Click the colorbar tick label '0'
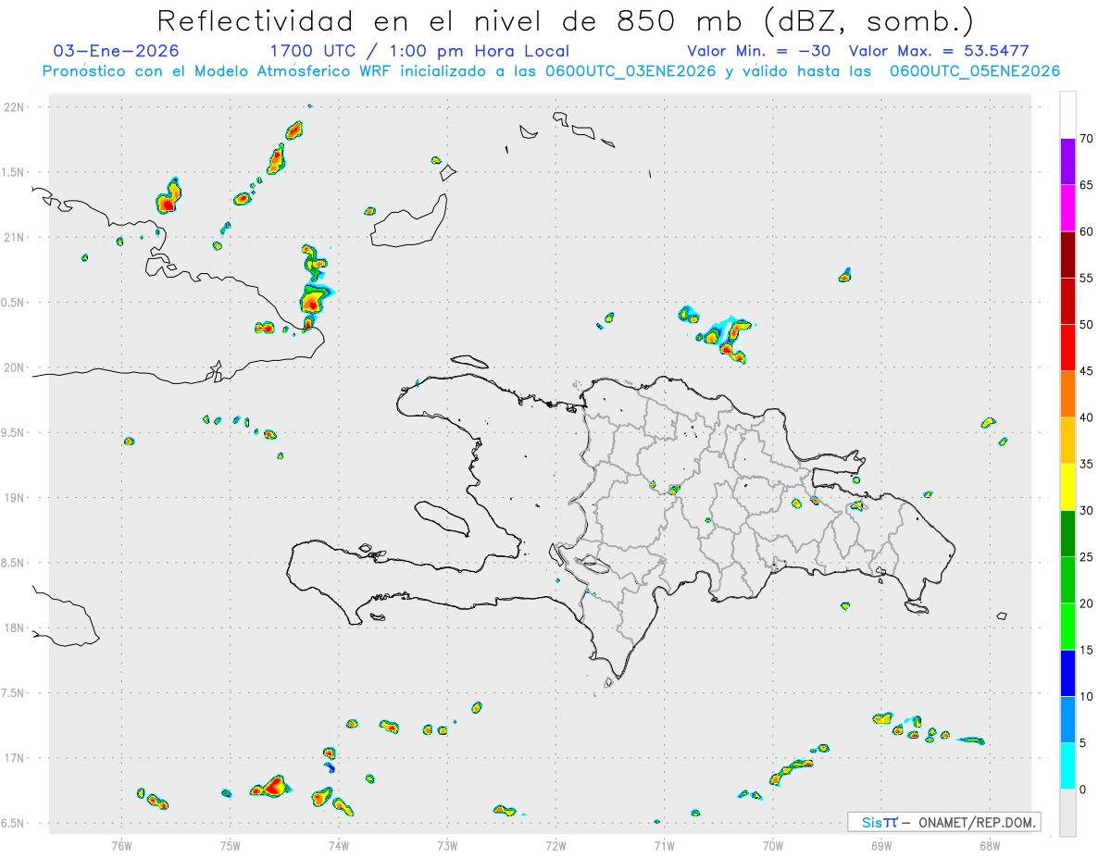This screenshot has height=858, width=1111. (x=1082, y=790)
